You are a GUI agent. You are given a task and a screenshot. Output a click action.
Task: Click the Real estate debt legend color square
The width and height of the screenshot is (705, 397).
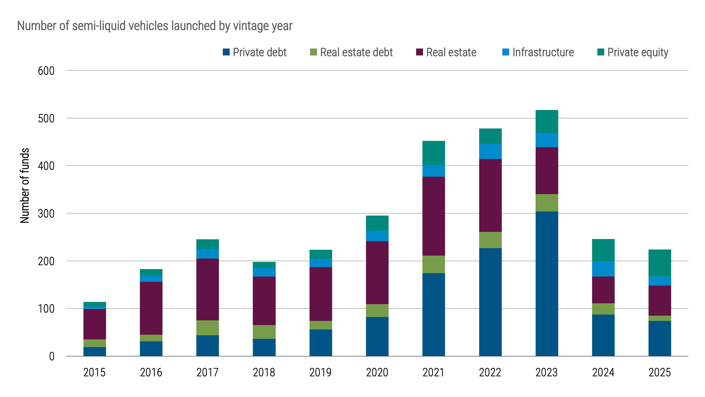tap(314, 52)
